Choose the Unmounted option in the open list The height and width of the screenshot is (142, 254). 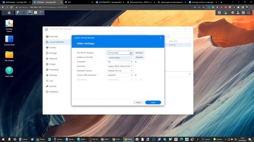click(x=120, y=58)
